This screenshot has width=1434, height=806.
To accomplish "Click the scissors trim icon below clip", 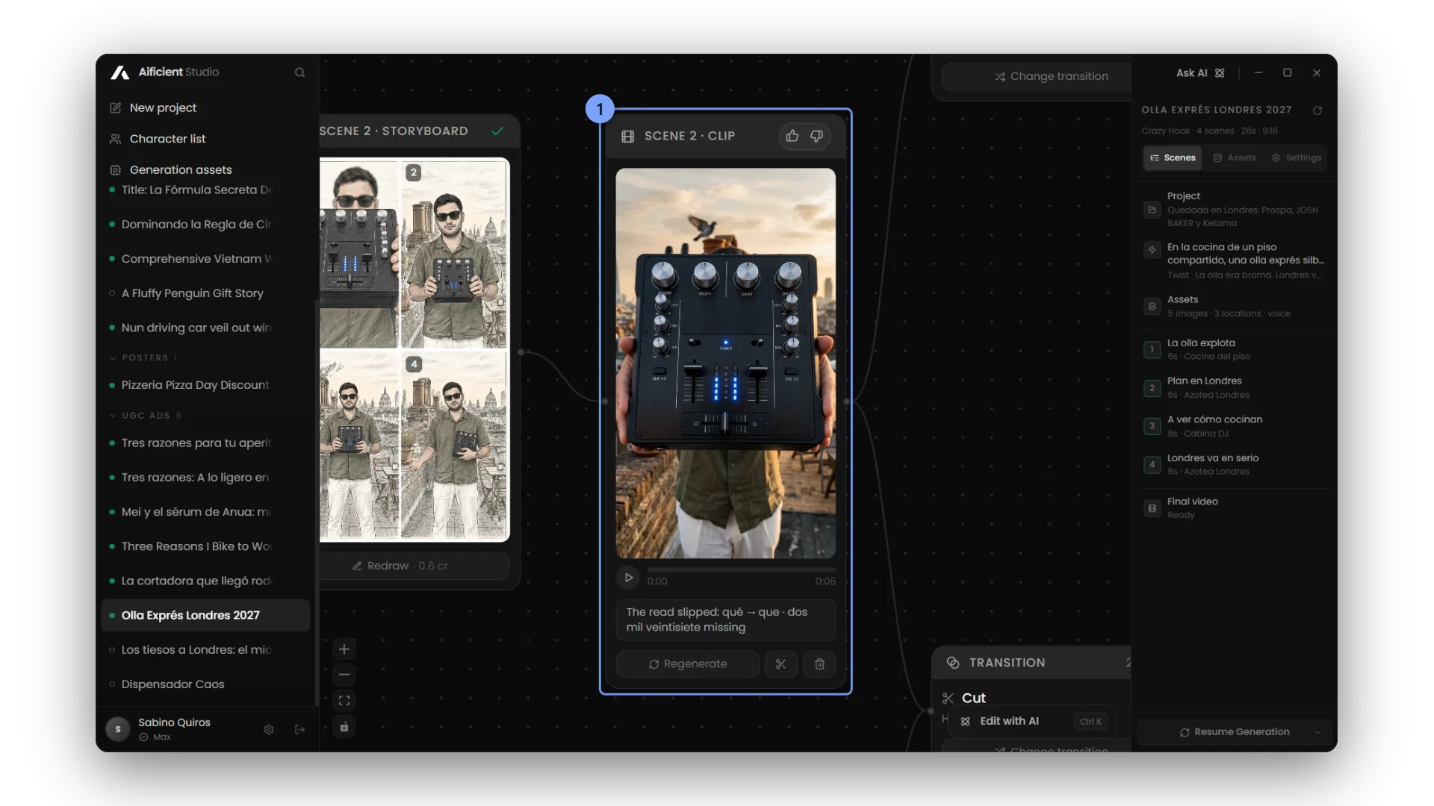I will click(780, 664).
